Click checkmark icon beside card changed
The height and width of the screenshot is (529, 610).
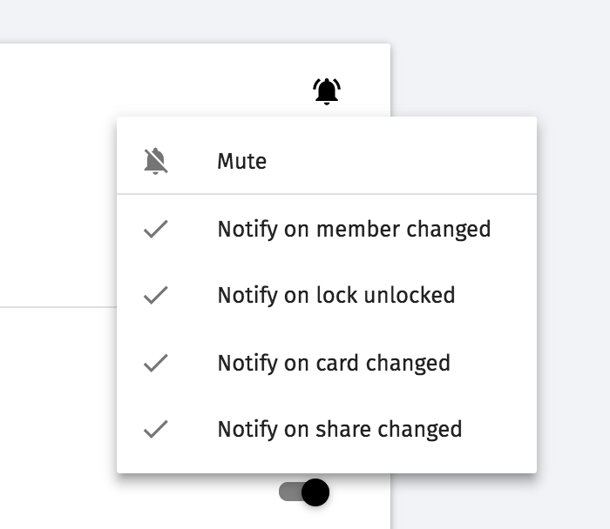(156, 363)
